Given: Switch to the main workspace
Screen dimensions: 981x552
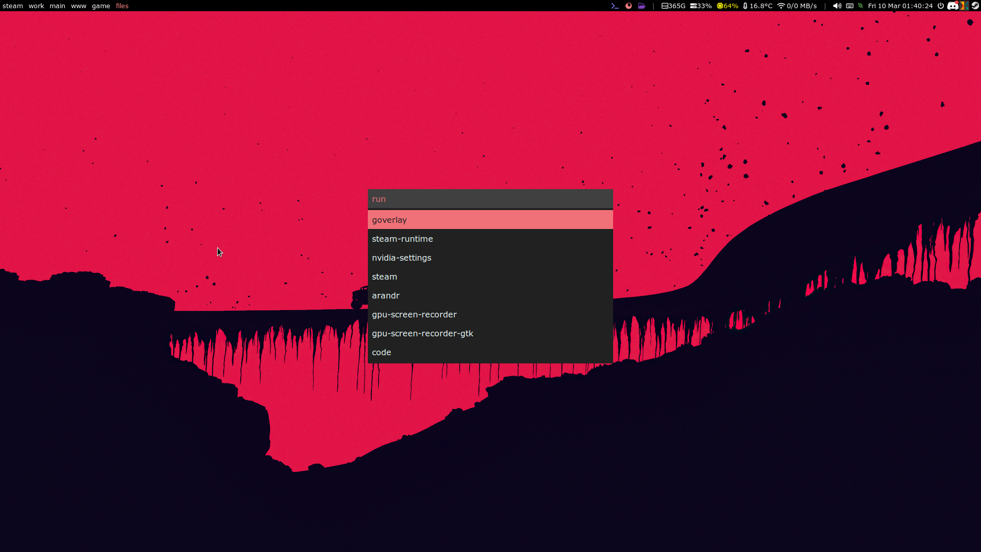Looking at the screenshot, I should [x=57, y=6].
